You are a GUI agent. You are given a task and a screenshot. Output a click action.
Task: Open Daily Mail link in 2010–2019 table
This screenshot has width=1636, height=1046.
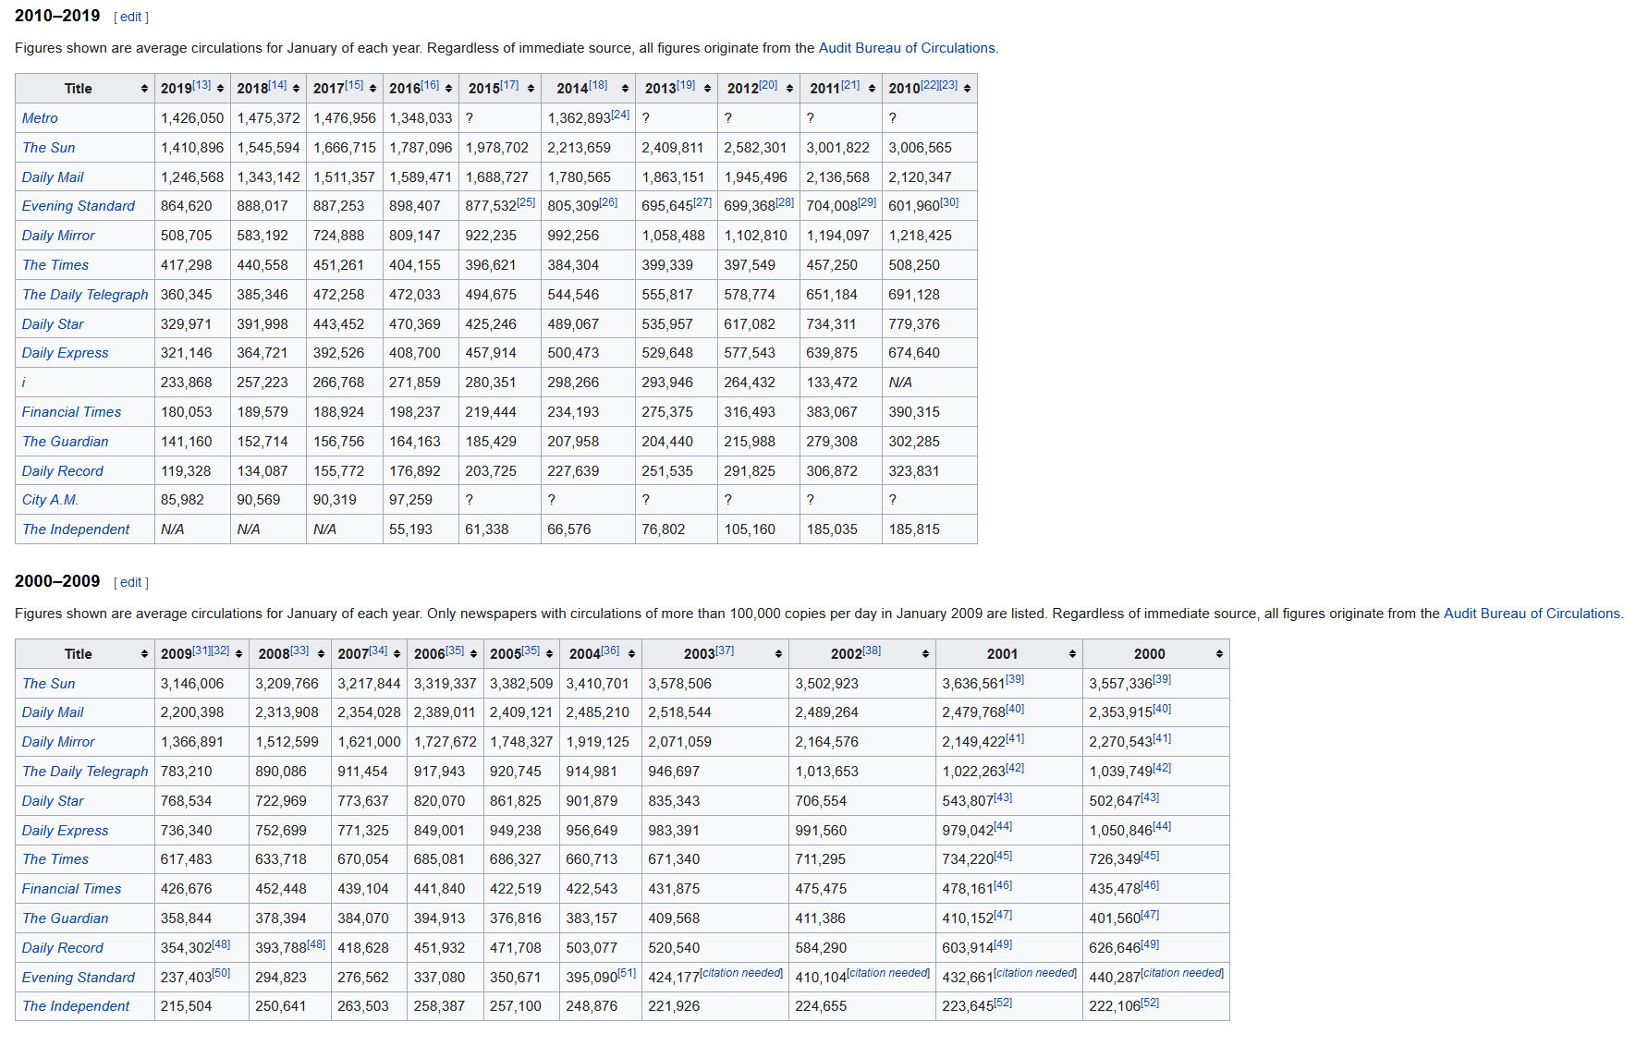pos(53,177)
